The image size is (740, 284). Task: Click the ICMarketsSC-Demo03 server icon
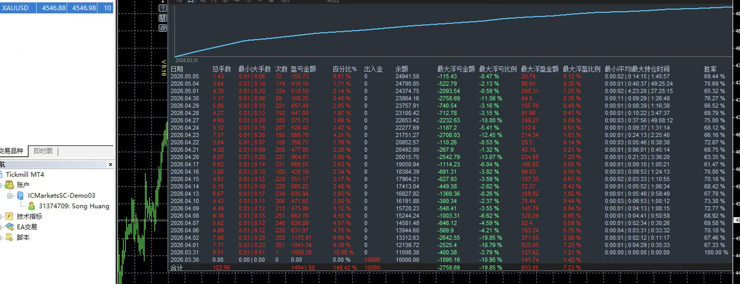pyautogui.click(x=20, y=195)
